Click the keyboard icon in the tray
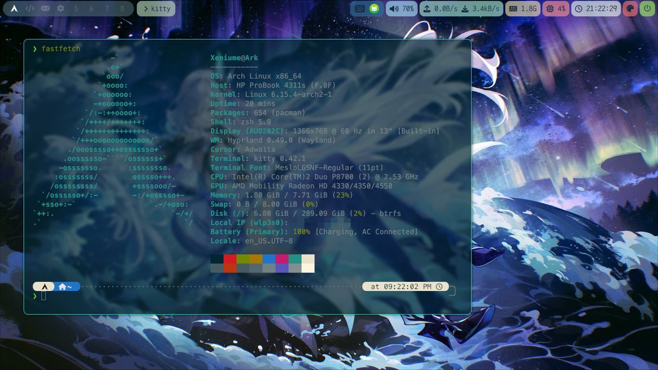Screen dimensions: 658x370 [360, 9]
